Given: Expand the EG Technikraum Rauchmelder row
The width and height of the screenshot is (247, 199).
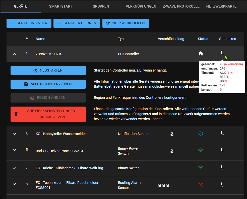Looking at the screenshot, I should [14, 184].
